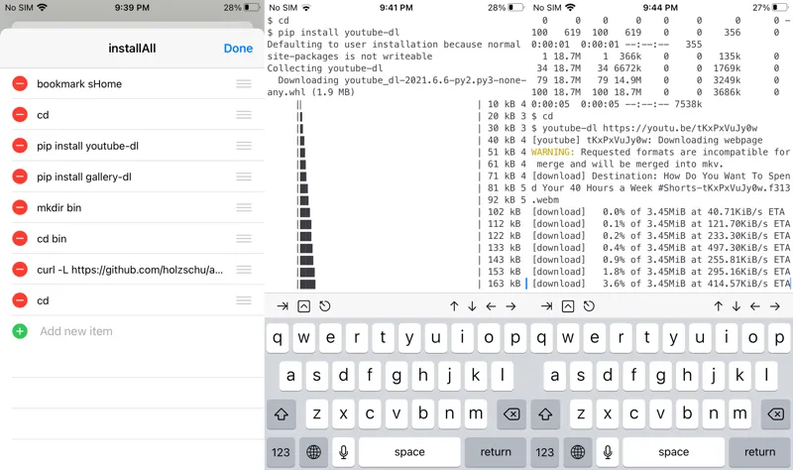Tap the reorder handle of 'pip install gallery-dl'

(244, 176)
